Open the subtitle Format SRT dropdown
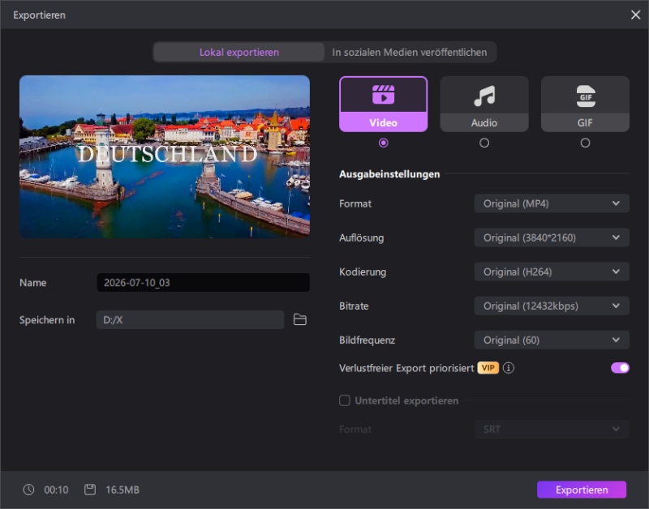The width and height of the screenshot is (649, 509). (552, 430)
